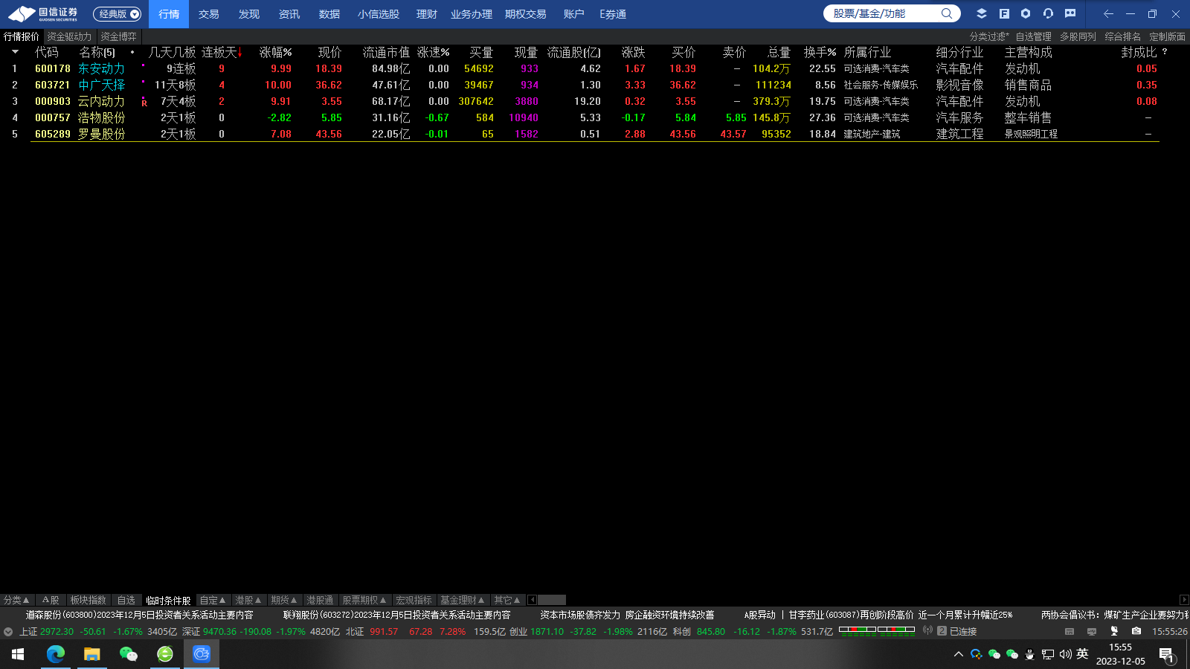Click the headset customer service icon
The width and height of the screenshot is (1190, 669).
pyautogui.click(x=1048, y=13)
